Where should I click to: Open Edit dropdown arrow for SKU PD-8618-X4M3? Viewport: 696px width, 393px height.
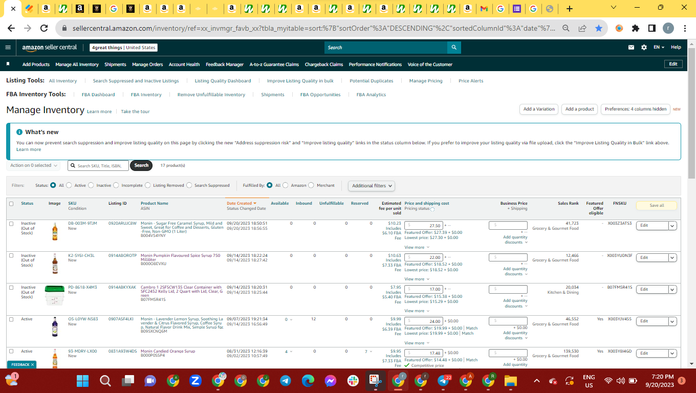pos(672,289)
